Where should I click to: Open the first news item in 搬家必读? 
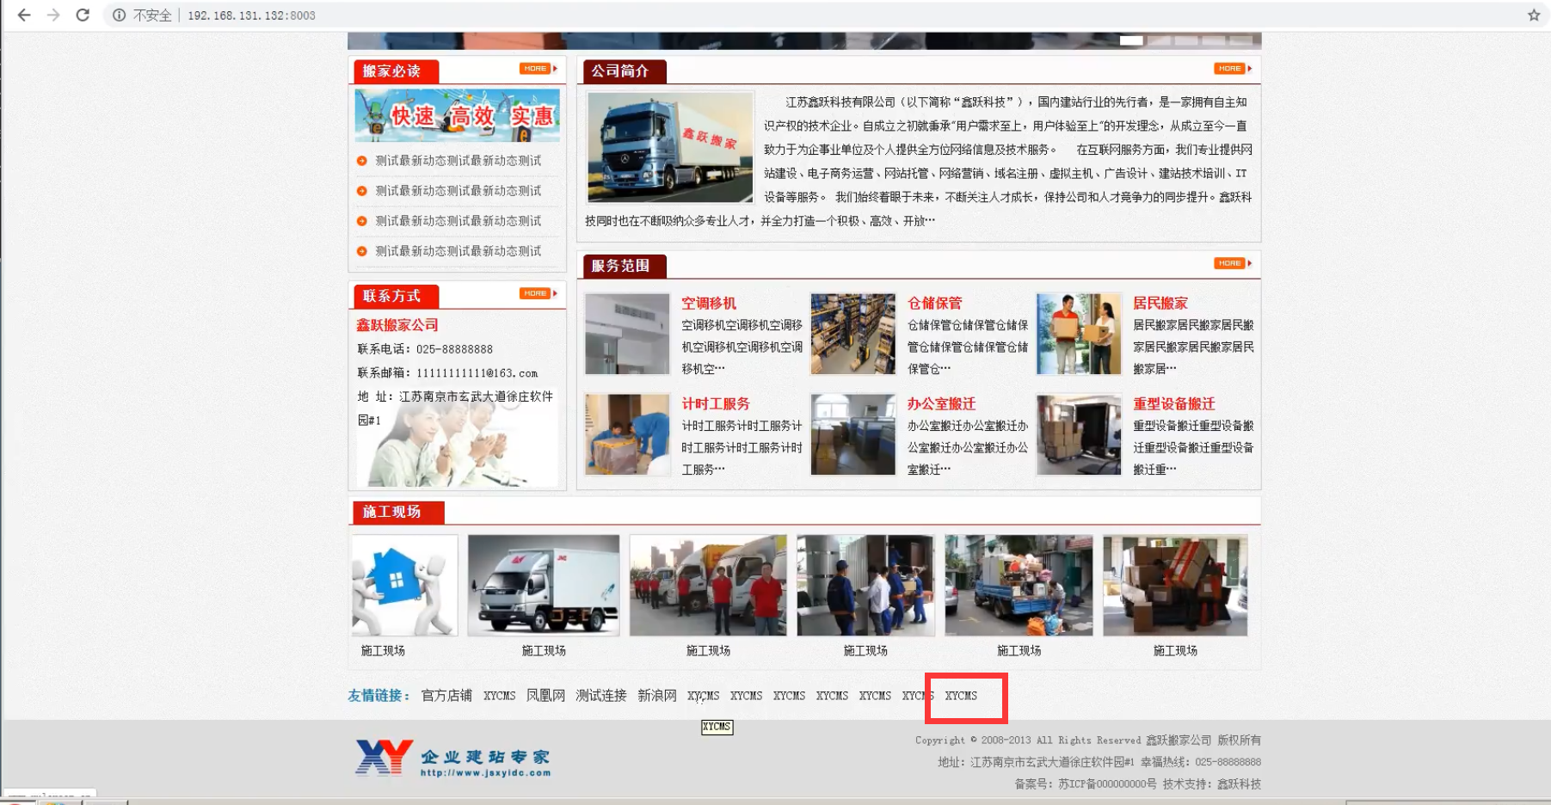[x=458, y=161]
